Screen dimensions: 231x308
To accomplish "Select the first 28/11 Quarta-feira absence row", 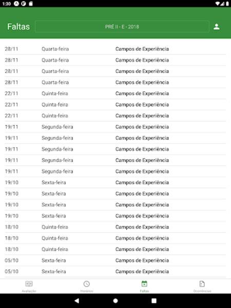I will click(x=115, y=49).
